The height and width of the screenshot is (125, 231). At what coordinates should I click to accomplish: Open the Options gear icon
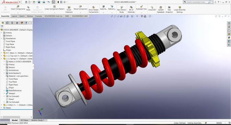click(x=65, y=2)
